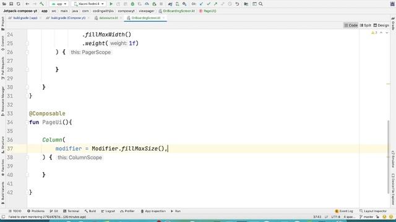Run the app with the green play button
Screen dimensions: 396x222
[x=111, y=4]
